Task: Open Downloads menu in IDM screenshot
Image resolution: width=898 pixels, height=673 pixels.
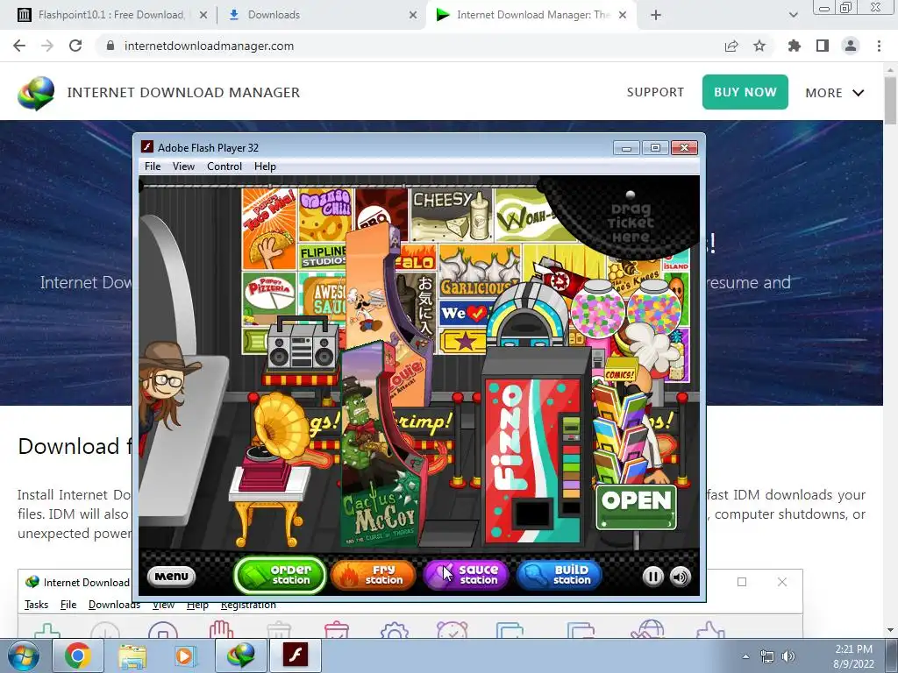Action: pyautogui.click(x=114, y=605)
